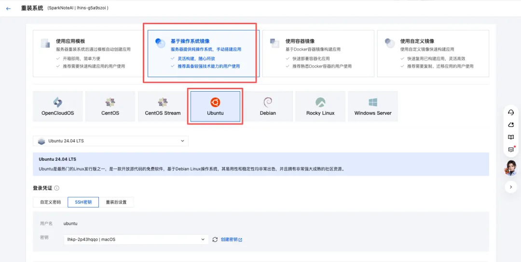Click the SparkNoteAI instance ID text
The width and height of the screenshot is (521, 262).
click(x=78, y=8)
